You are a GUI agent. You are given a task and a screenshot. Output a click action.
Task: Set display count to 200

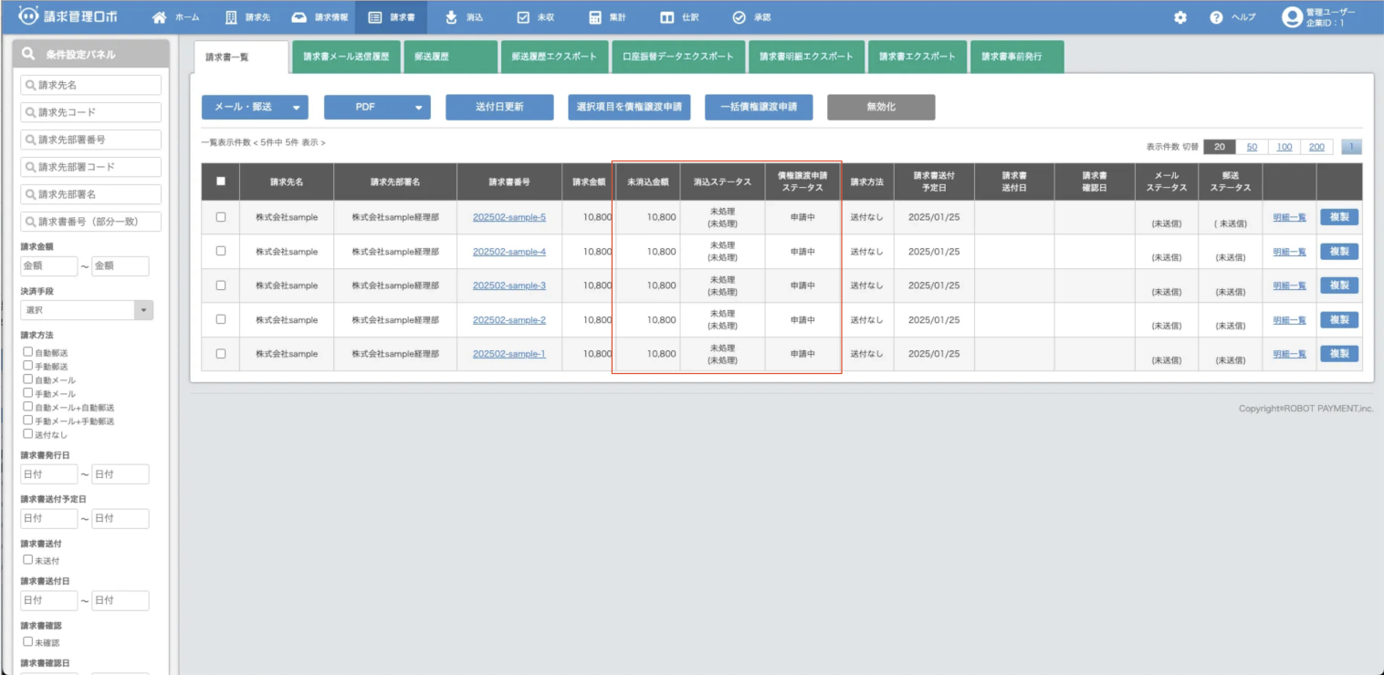[x=1316, y=147]
